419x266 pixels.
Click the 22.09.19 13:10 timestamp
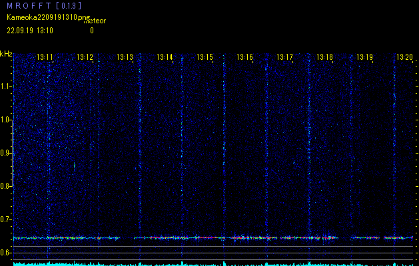(x=30, y=31)
